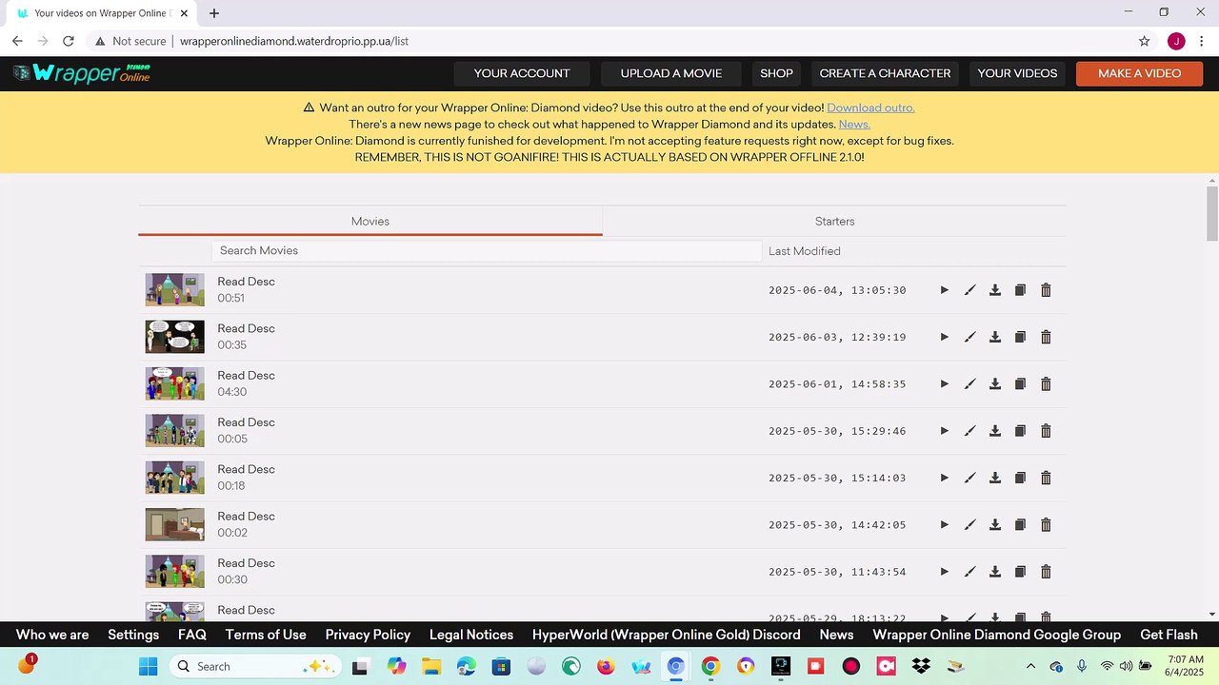Screen dimensions: 1219x685
Task: Play the 00:18 movie
Action: pos(944,478)
